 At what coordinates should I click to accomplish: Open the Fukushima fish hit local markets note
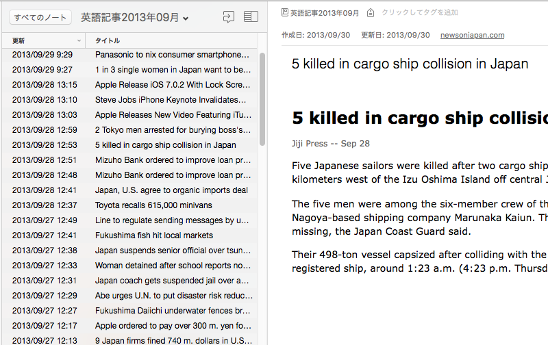tap(129, 235)
